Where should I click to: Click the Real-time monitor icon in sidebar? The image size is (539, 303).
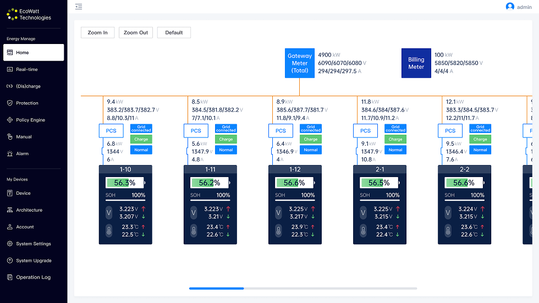pyautogui.click(x=10, y=69)
